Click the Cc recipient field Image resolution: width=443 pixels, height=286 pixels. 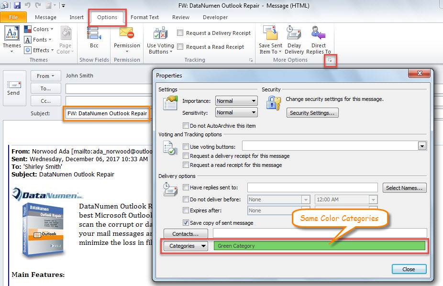(109, 101)
